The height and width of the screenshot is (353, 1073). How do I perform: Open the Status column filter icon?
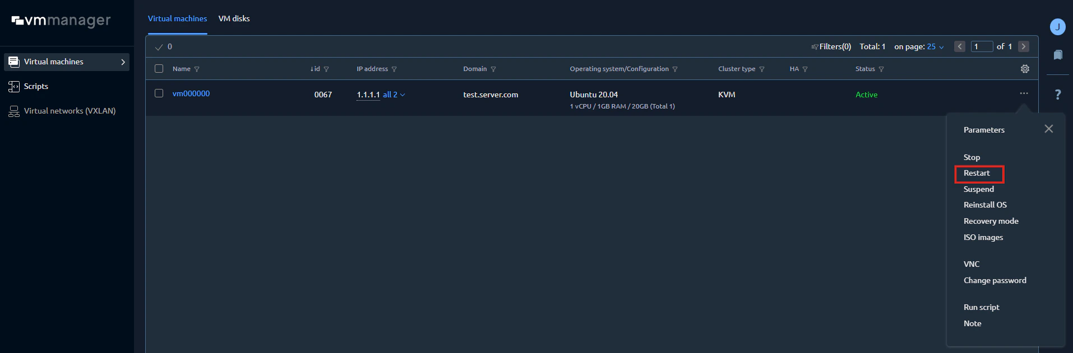(x=881, y=69)
